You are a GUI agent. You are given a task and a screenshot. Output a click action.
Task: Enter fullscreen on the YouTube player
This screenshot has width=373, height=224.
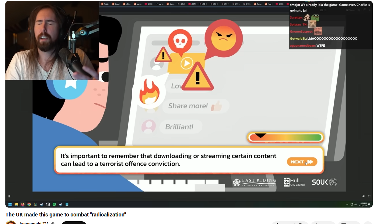point(369,196)
